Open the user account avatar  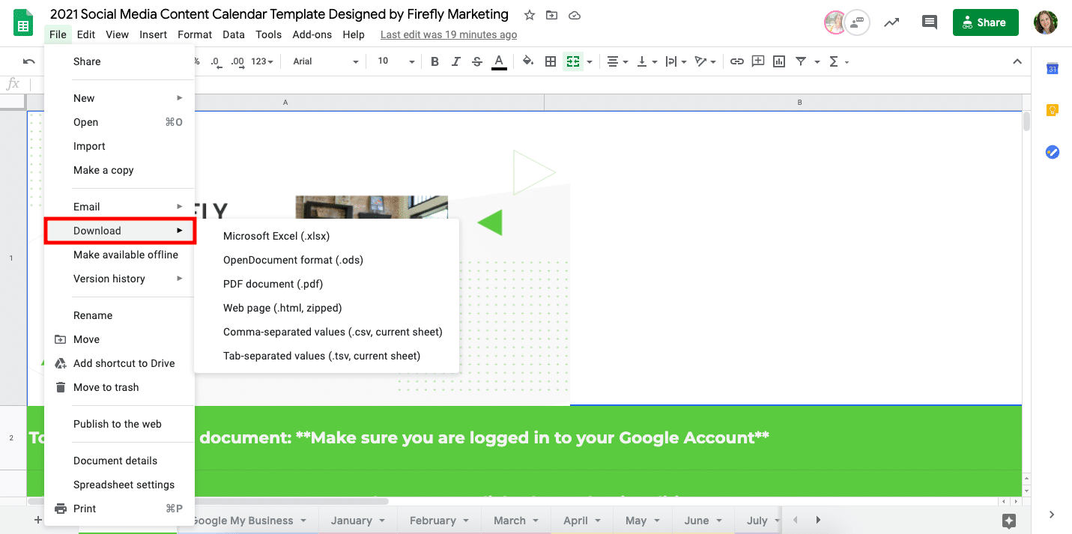(x=1045, y=22)
